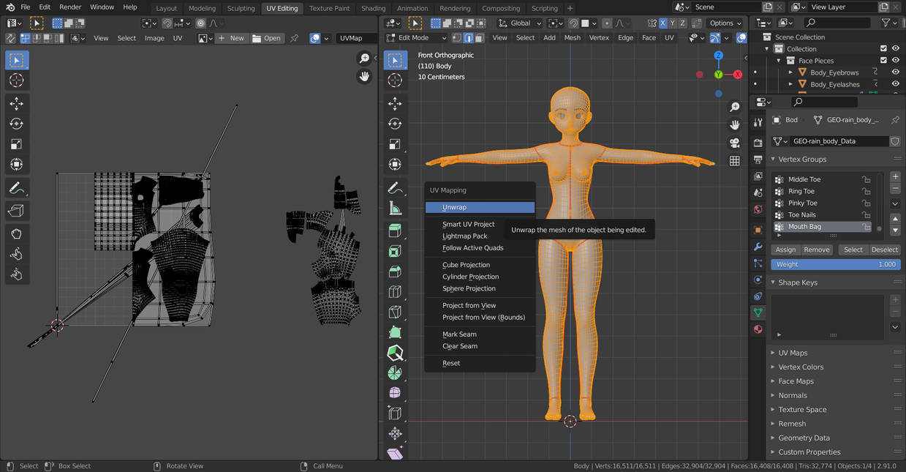Activate the Loop Cut tool

tap(396, 293)
